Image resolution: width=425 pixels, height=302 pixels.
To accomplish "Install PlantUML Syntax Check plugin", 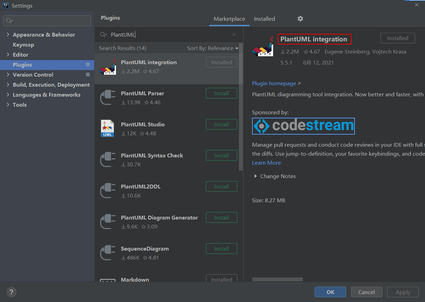I will [x=222, y=155].
